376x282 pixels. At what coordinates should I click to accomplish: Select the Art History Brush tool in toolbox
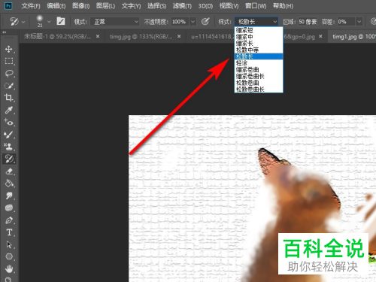[x=9, y=159]
